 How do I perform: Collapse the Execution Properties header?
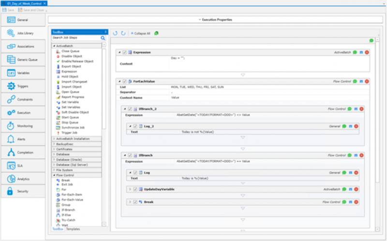tap(215, 20)
